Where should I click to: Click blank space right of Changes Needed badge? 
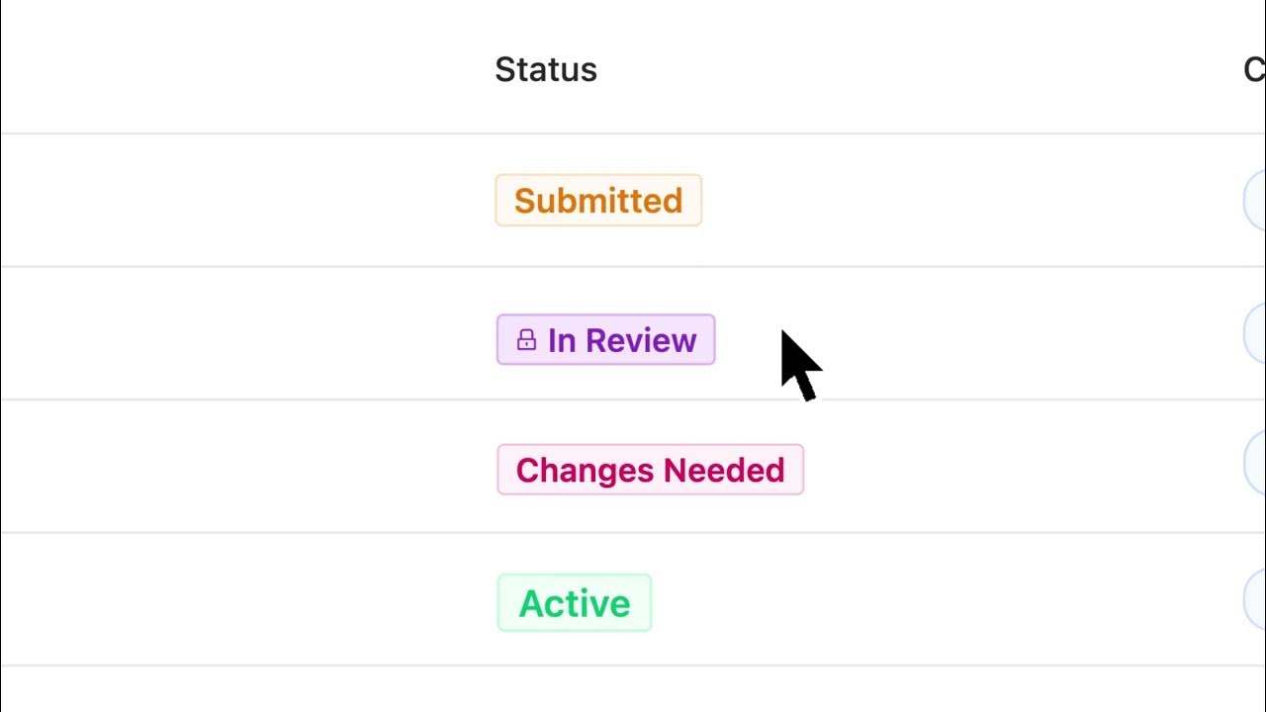tap(1009, 467)
